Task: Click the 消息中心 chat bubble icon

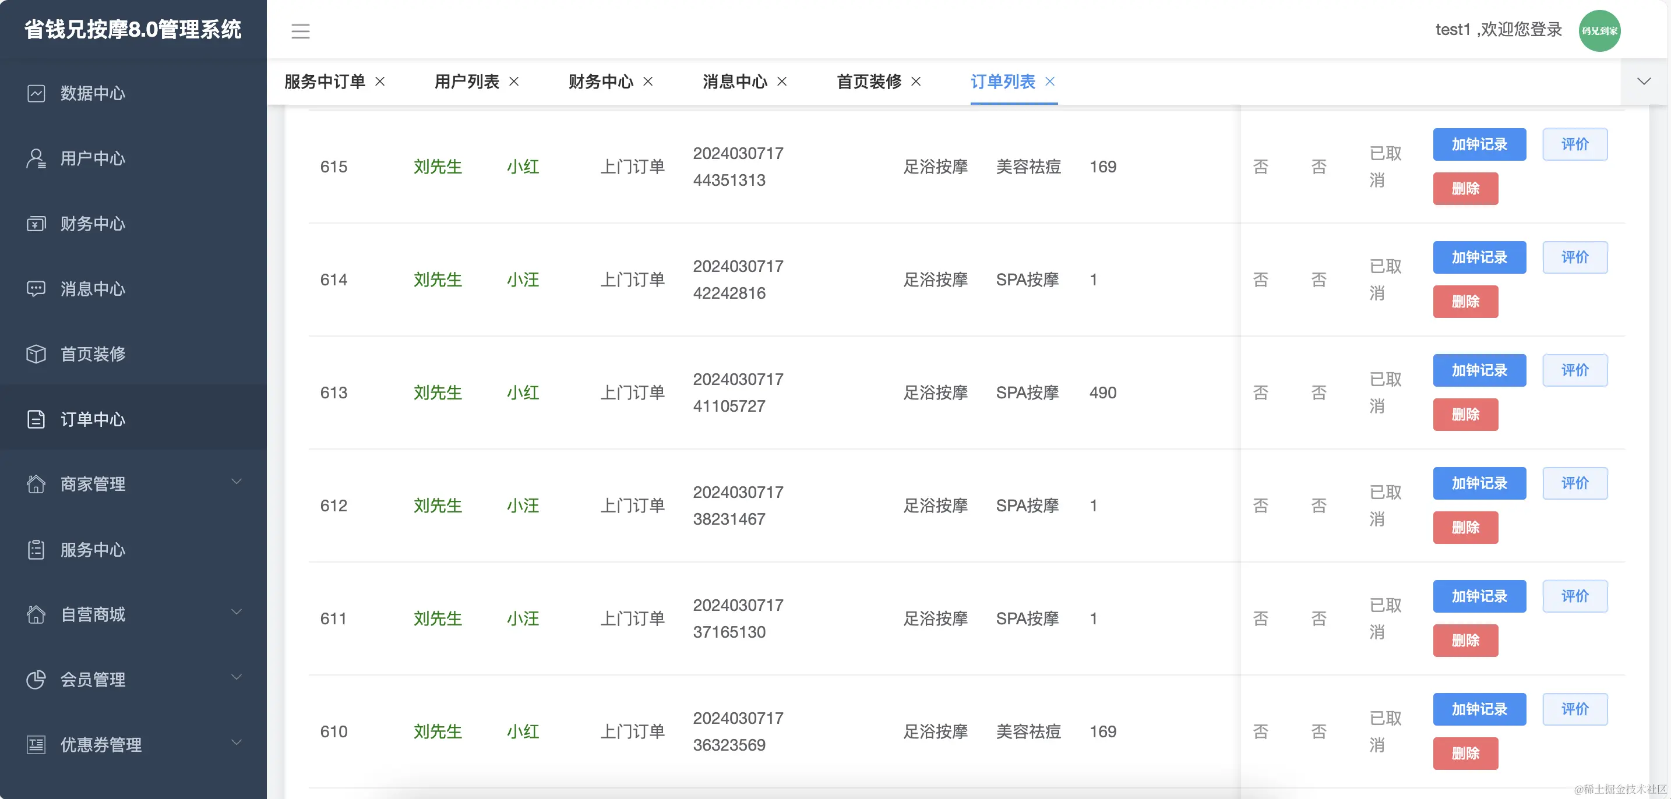Action: coord(36,289)
